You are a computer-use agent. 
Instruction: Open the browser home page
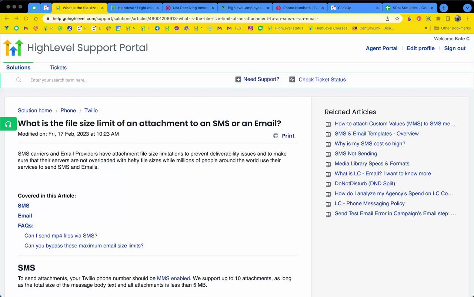tap(36, 18)
